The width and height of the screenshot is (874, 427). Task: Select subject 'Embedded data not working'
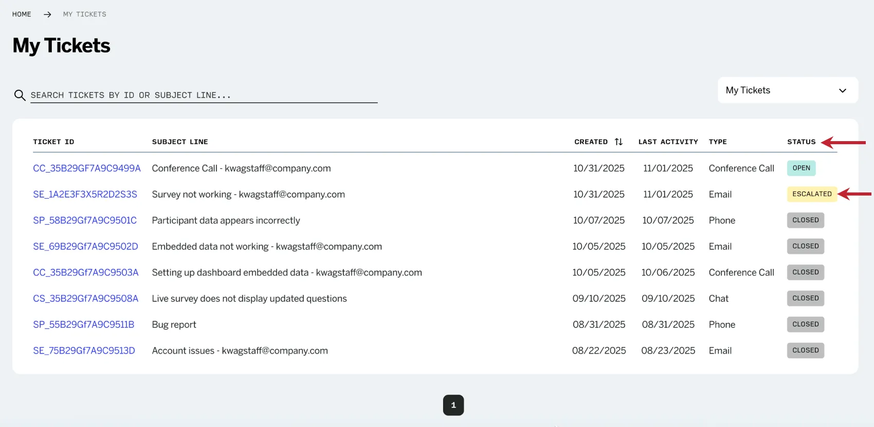(x=210, y=246)
